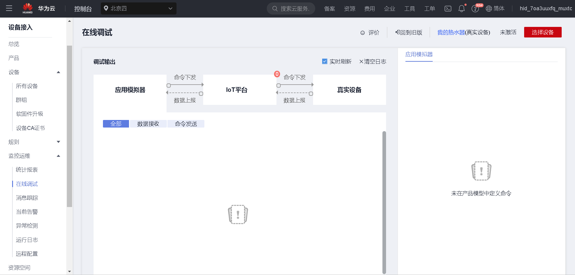The width and height of the screenshot is (575, 275).
Task: Collapse the 监控运维 sidebar section
Action: (x=58, y=156)
